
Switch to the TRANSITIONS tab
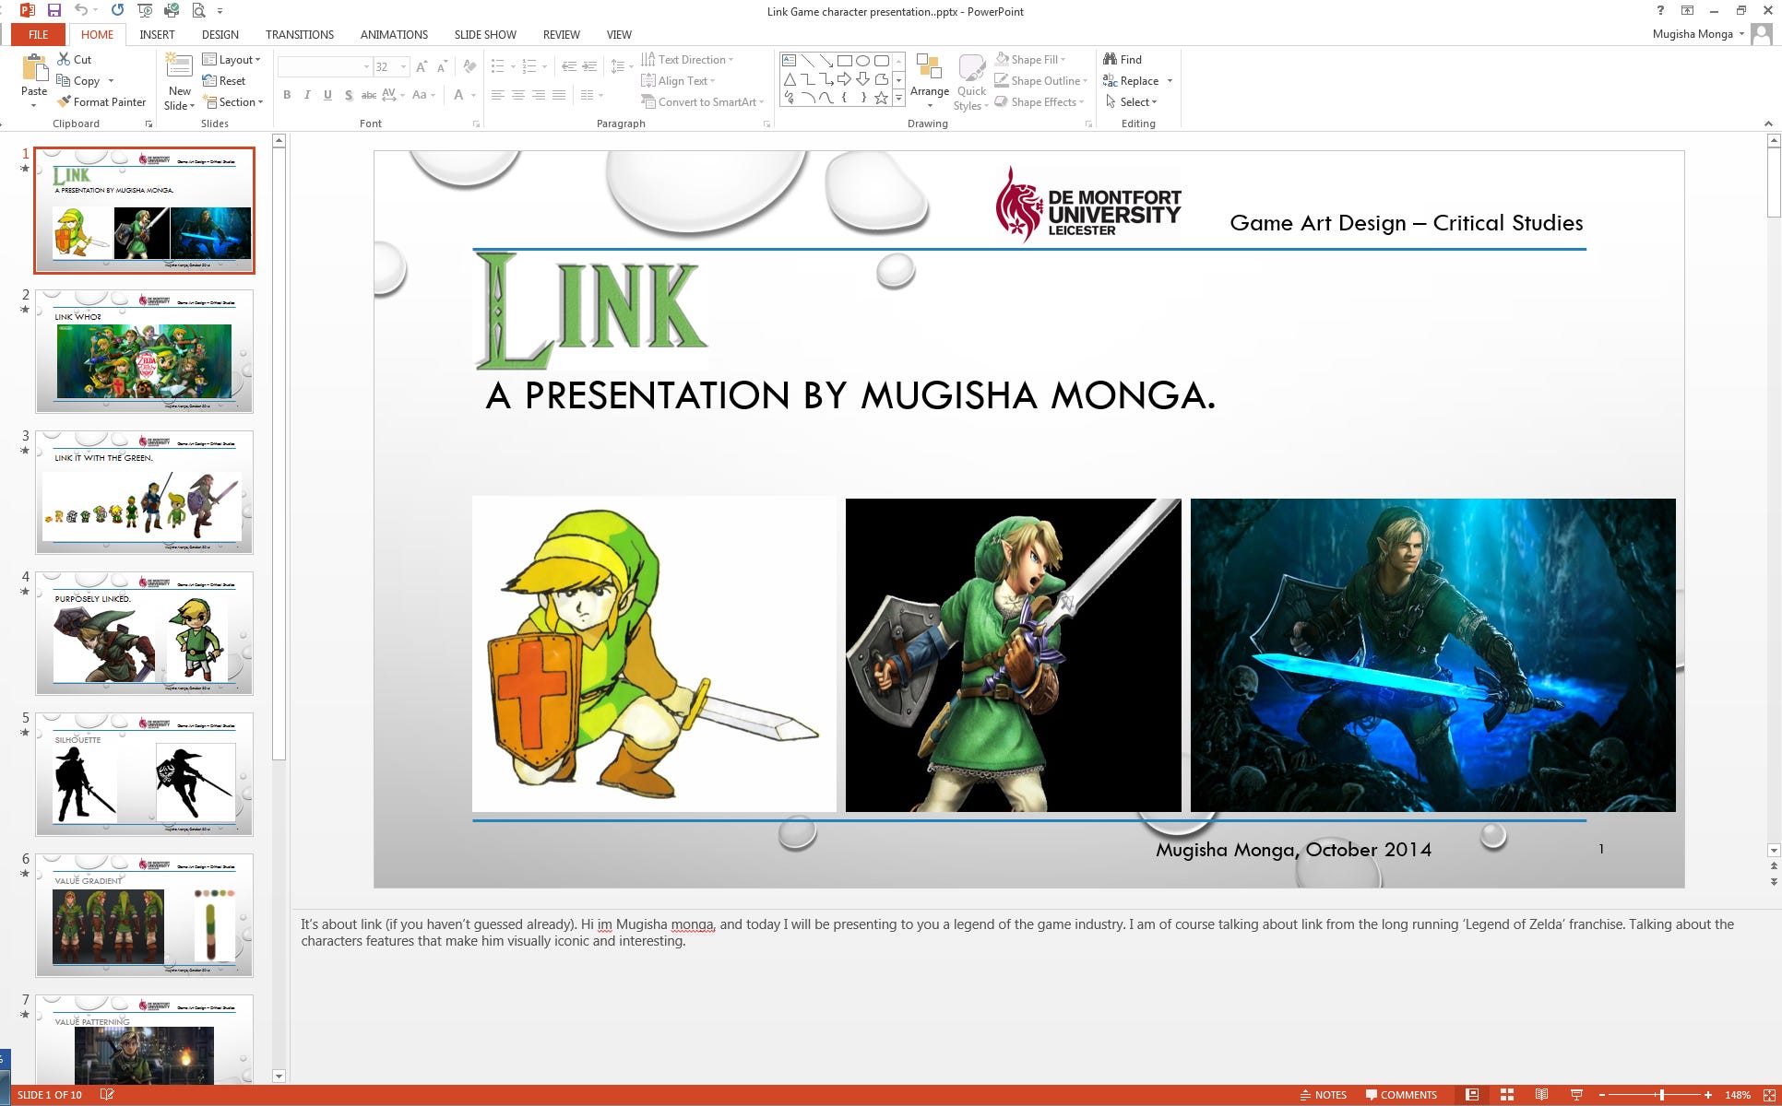(300, 34)
